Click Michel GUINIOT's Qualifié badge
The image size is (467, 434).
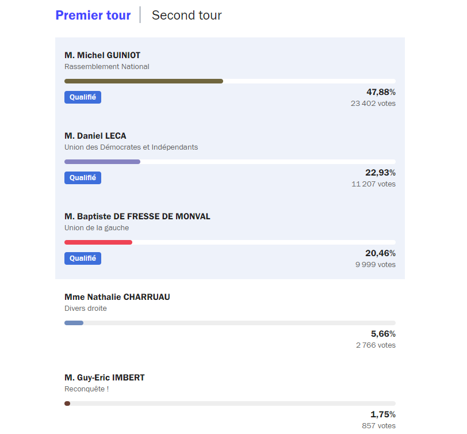pos(83,97)
